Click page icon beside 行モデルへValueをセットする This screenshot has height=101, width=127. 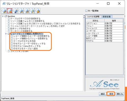(12, 46)
